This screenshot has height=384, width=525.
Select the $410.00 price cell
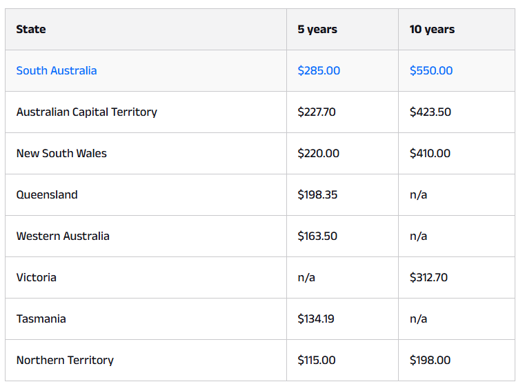pos(430,153)
